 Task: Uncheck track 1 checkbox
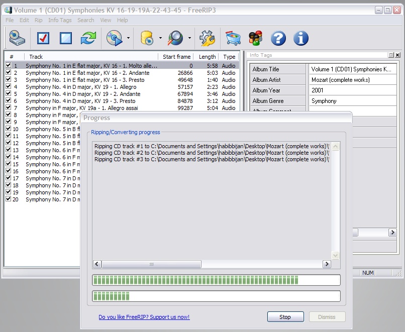click(x=8, y=65)
